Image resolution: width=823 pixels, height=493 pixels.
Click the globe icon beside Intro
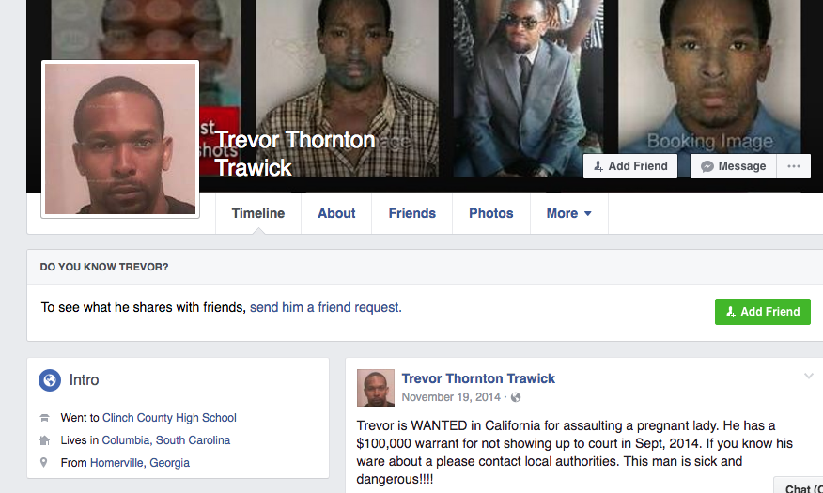[x=50, y=380]
